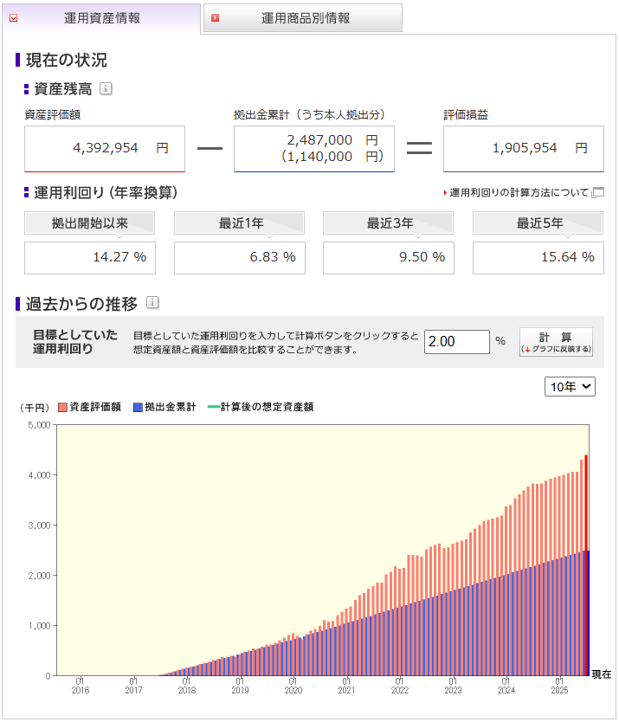
Task: Click the blue 拠出金累計 legend swatch
Action: 139,406
